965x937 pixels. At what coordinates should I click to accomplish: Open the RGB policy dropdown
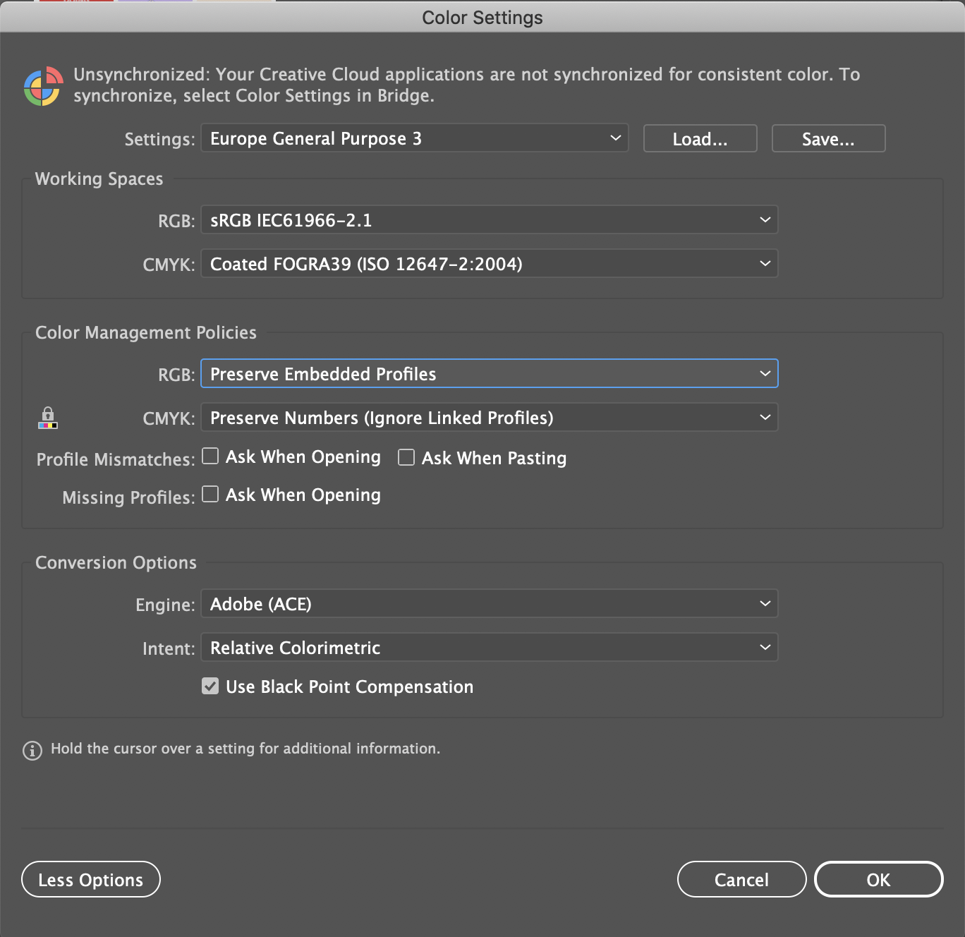point(489,373)
